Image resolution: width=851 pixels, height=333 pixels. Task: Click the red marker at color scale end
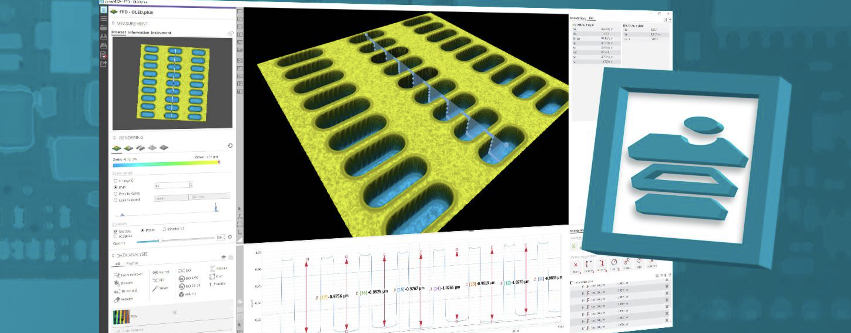(219, 162)
